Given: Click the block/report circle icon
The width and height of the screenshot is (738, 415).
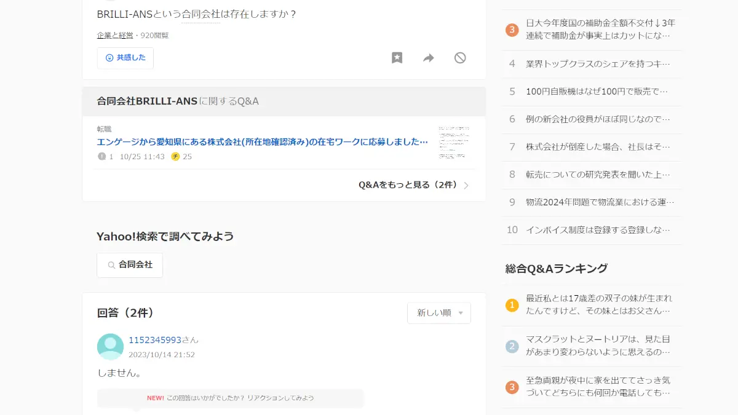Looking at the screenshot, I should (460, 58).
